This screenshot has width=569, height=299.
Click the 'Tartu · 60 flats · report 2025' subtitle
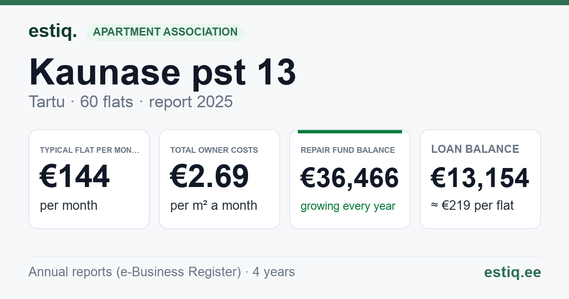(x=130, y=102)
